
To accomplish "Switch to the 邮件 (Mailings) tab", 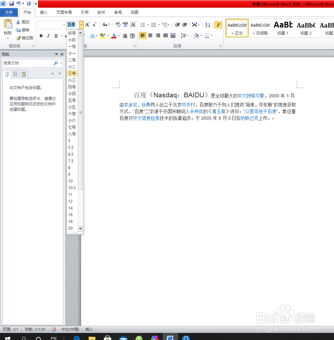I will 101,12.
